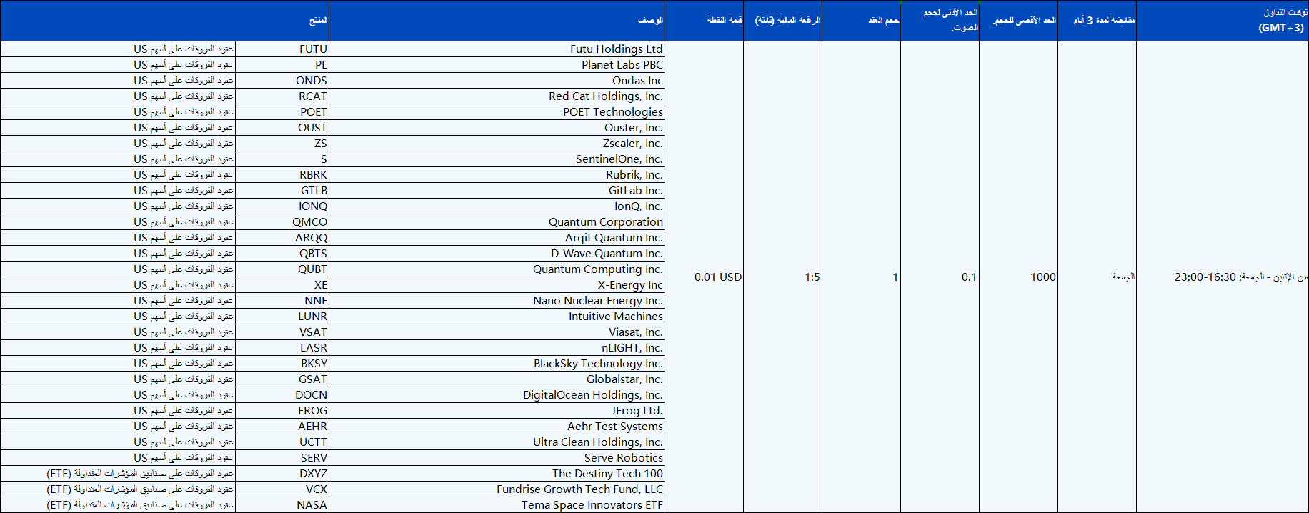Click the 1000 maximum volume cell

[1019, 277]
